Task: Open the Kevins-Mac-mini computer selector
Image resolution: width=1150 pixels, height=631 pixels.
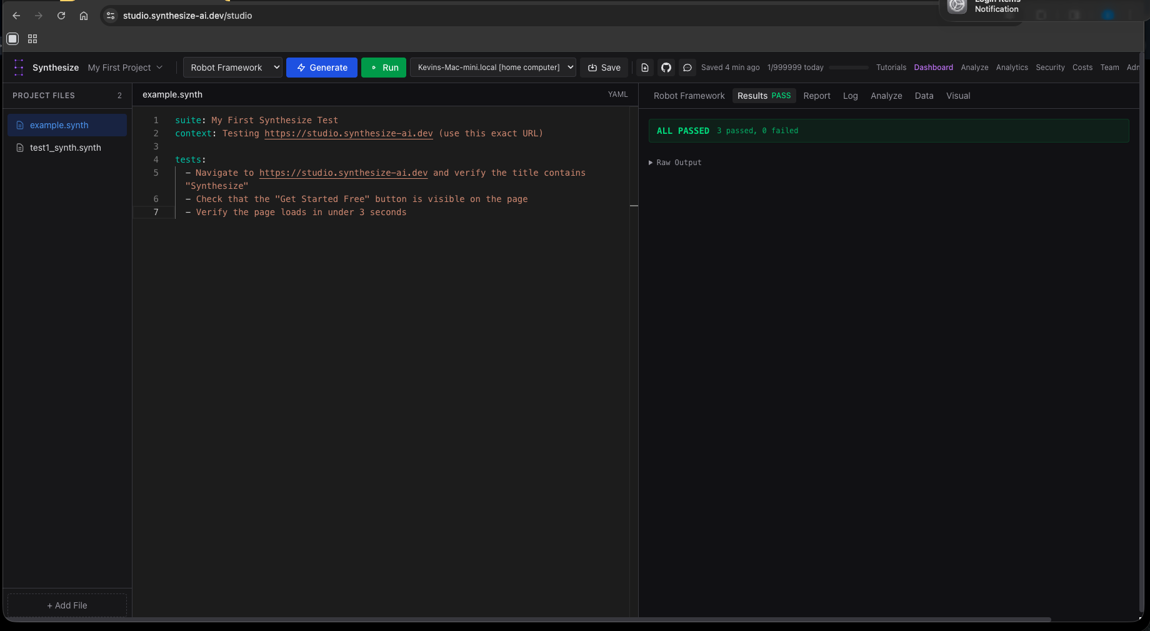Action: [492, 67]
